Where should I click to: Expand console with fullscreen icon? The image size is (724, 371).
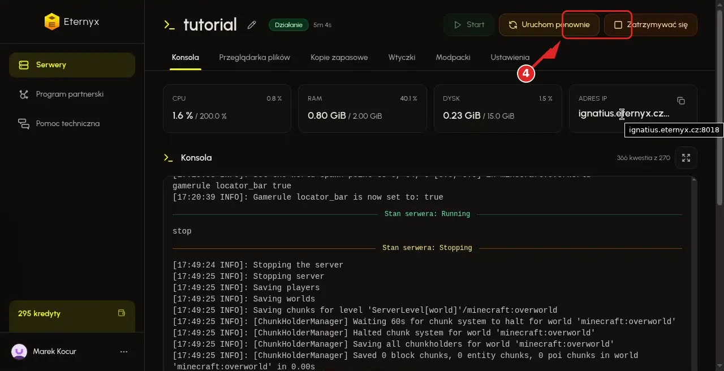click(686, 158)
